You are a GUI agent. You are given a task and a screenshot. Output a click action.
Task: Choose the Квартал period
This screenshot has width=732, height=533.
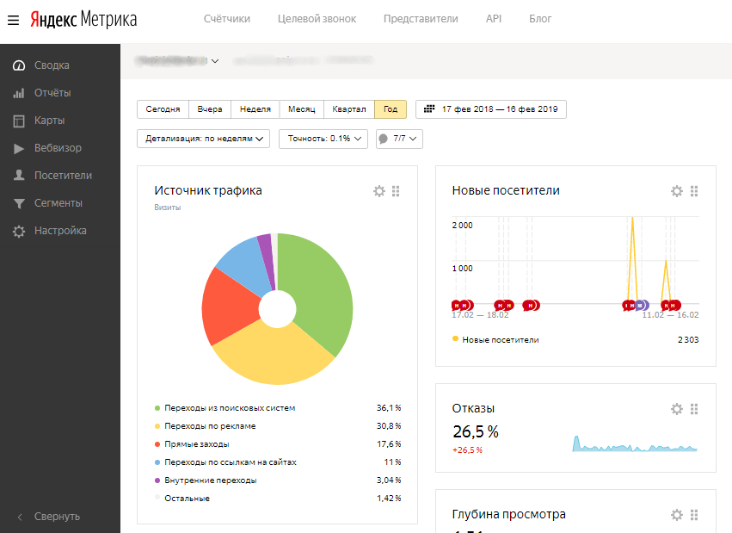pos(349,109)
